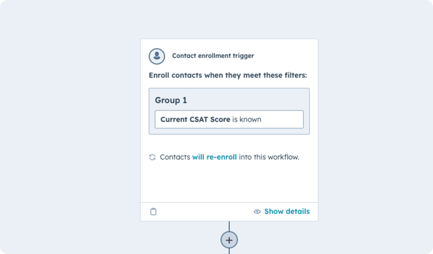Click the re-enroll circular arrows icon

[152, 157]
